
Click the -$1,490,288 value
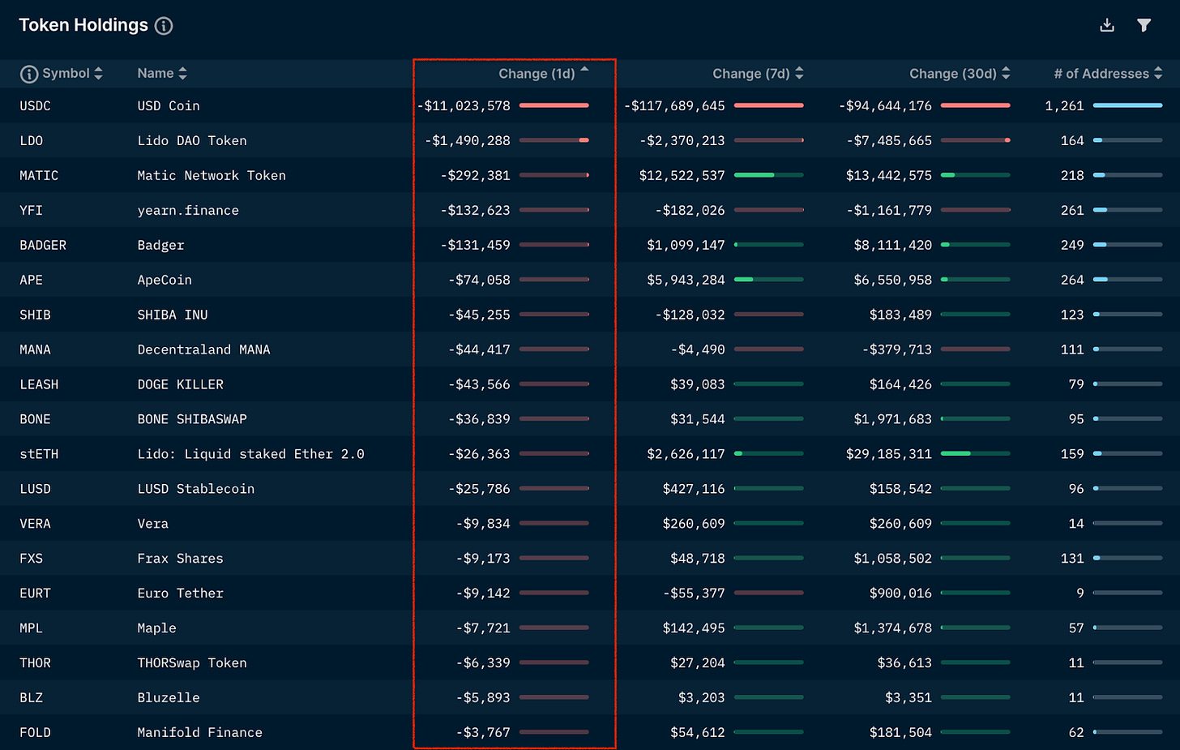point(468,141)
